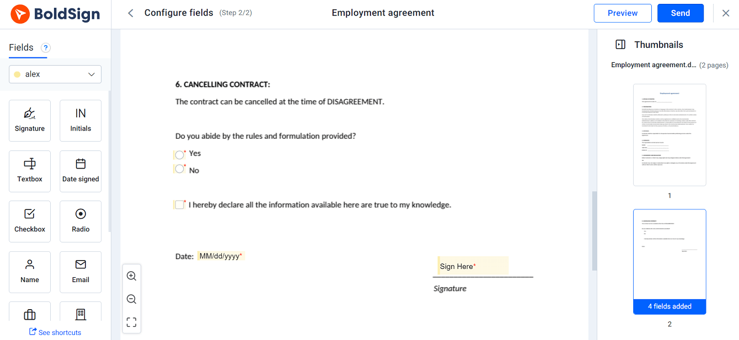This screenshot has height=340, width=739.
Task: Open the alex signer dropdown
Action: [55, 74]
